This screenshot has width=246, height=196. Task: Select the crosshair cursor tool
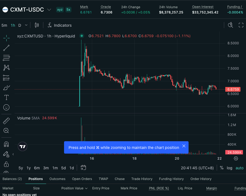pos(7,38)
